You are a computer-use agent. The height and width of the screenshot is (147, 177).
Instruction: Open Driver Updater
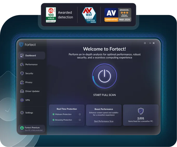coord(32,91)
